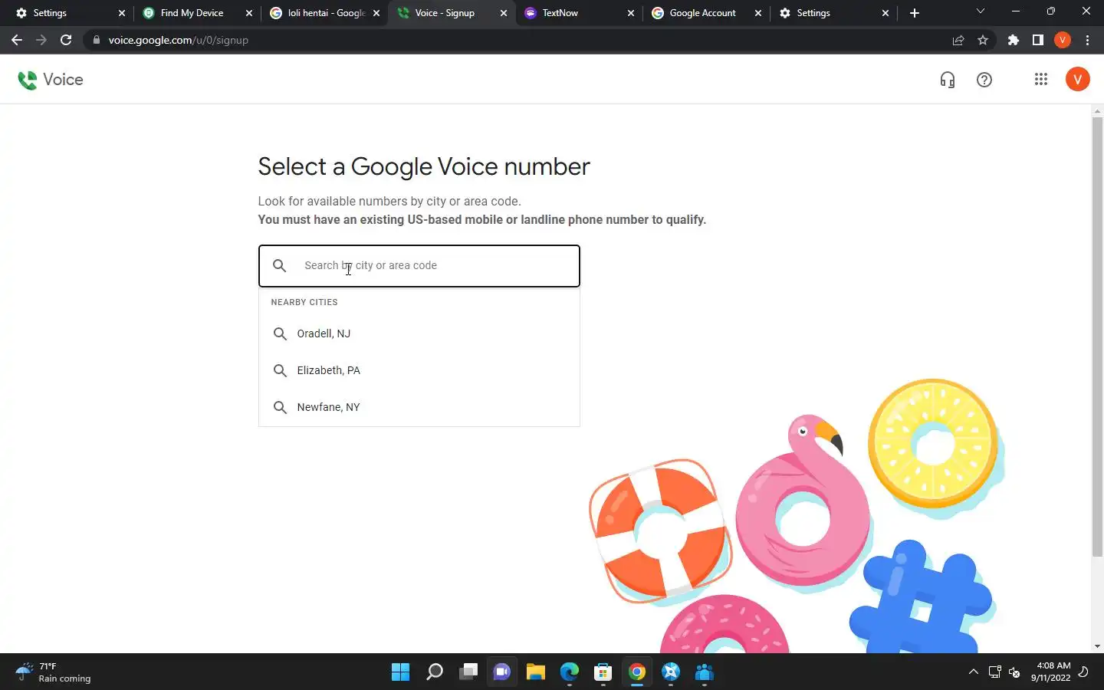1104x690 pixels.
Task: Close the Find My Device tab
Action: tap(249, 13)
